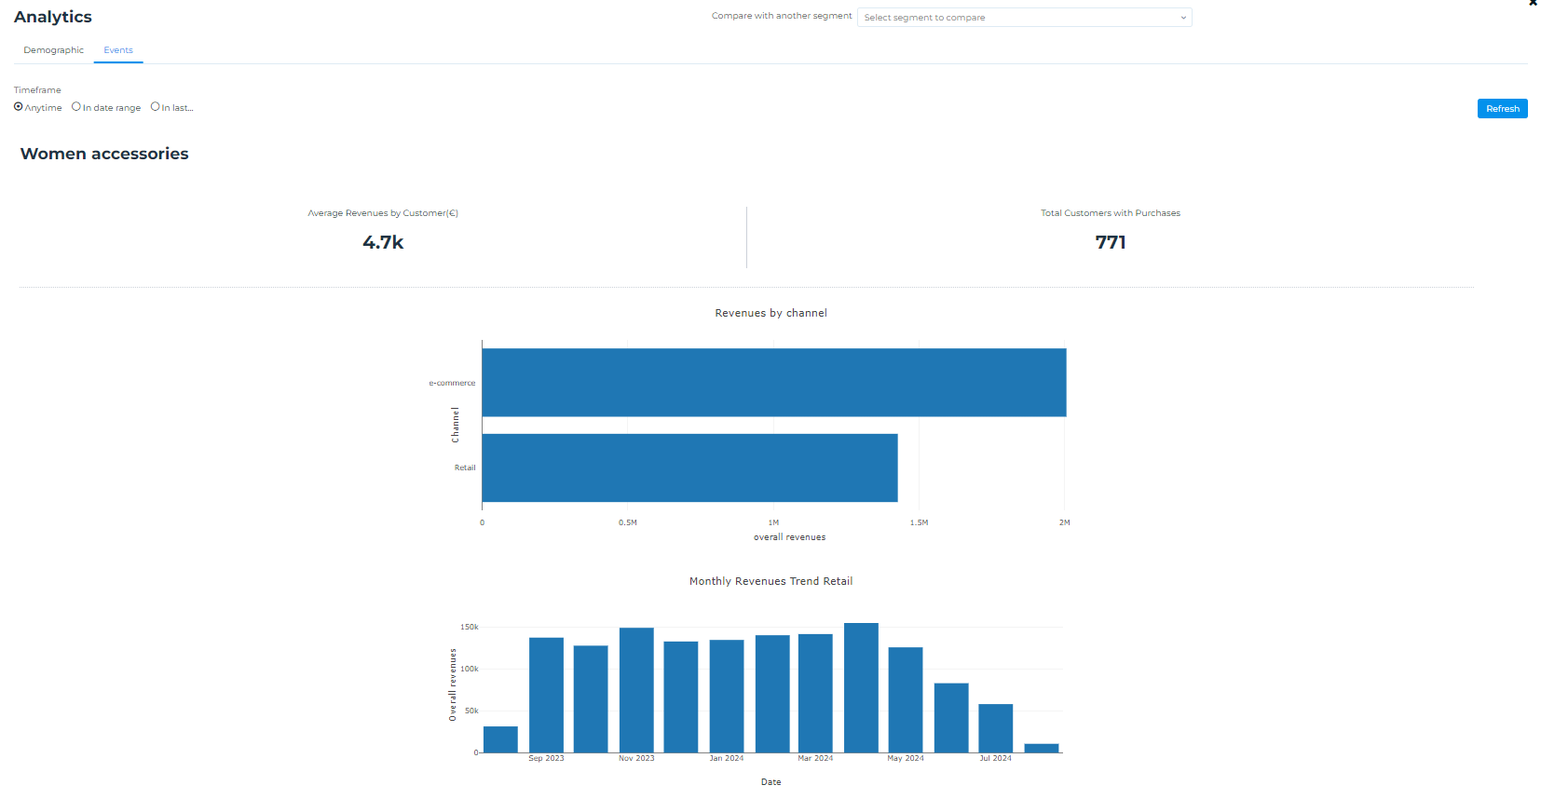Click the Nov 2023 monthly revenue bar
The height and width of the screenshot is (799, 1541).
636,690
